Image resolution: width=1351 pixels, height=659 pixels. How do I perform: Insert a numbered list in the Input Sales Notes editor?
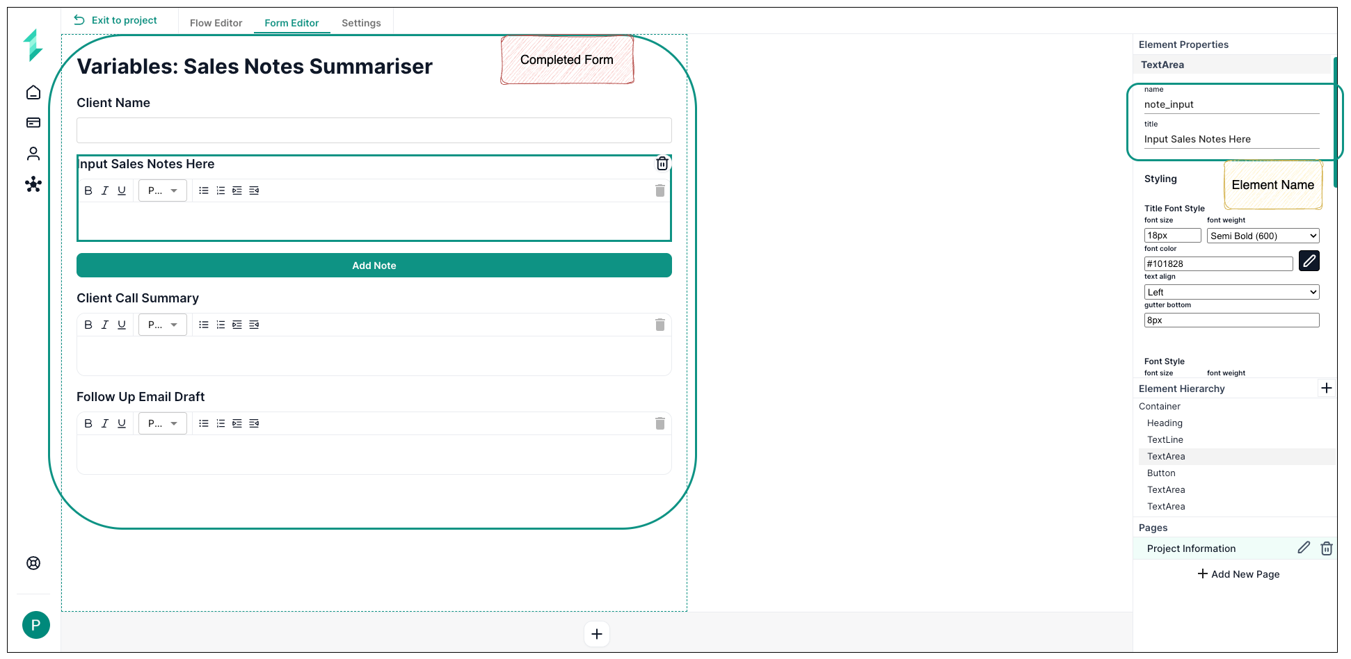[221, 190]
